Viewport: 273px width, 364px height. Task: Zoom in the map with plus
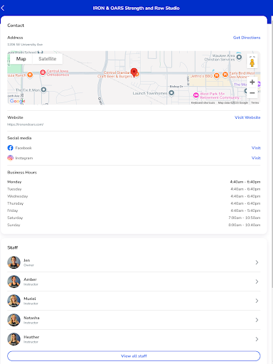(x=252, y=82)
